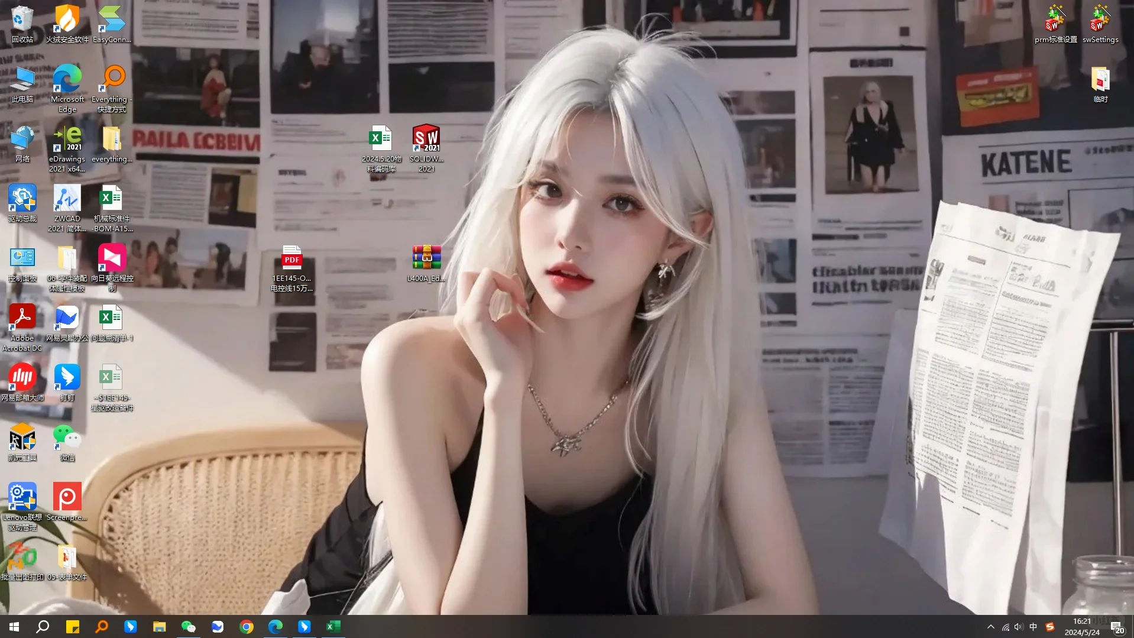The width and height of the screenshot is (1134, 638).
Task: Show hidden system tray icons
Action: [x=990, y=627]
